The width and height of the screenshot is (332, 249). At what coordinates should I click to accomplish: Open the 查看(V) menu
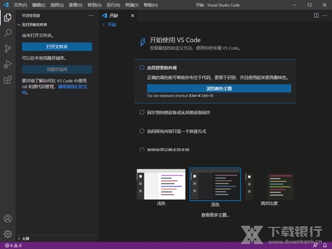pos(76,5)
